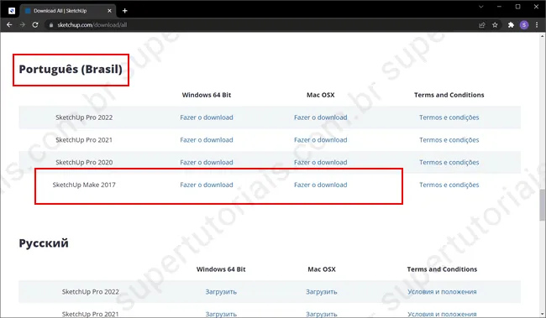Select the Download All | SketchUp tab
Viewport: 546px width, 318px height.
(67, 11)
